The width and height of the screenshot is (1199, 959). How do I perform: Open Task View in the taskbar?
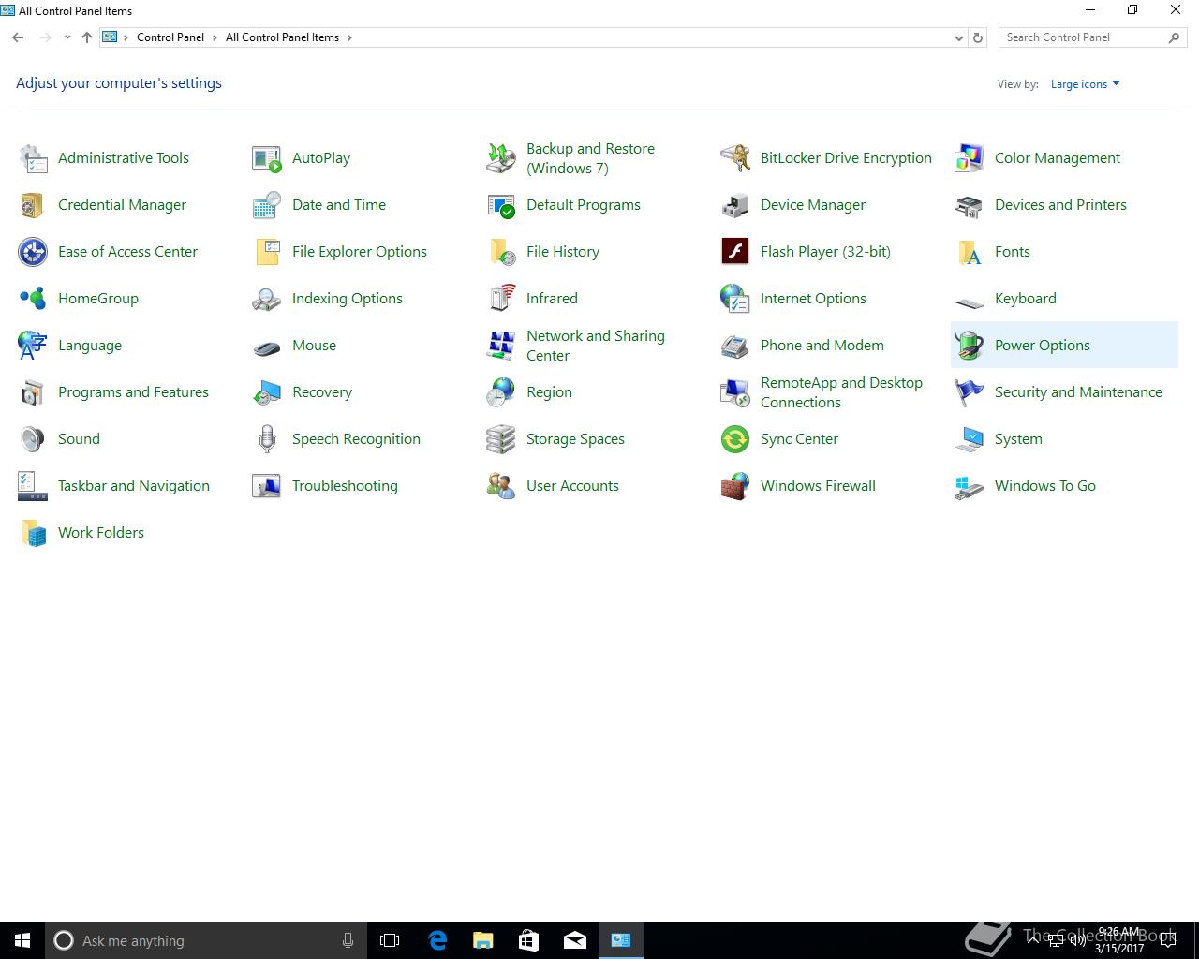[x=390, y=940]
